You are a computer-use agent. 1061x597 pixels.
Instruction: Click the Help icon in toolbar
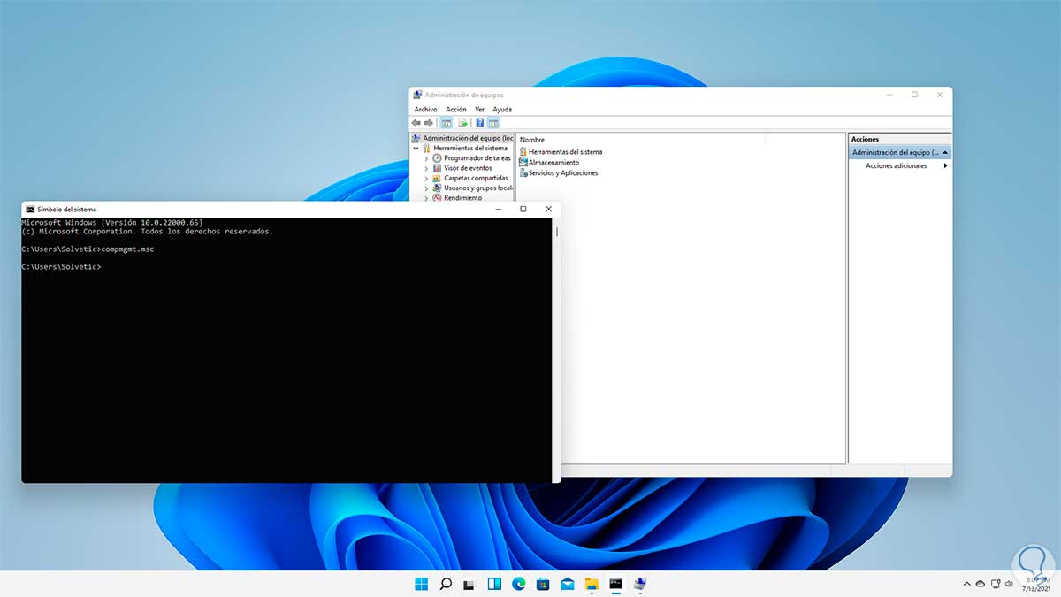[479, 123]
